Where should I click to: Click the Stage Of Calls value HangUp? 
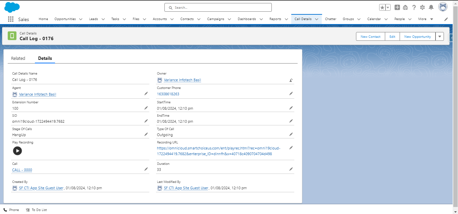coord(19,135)
